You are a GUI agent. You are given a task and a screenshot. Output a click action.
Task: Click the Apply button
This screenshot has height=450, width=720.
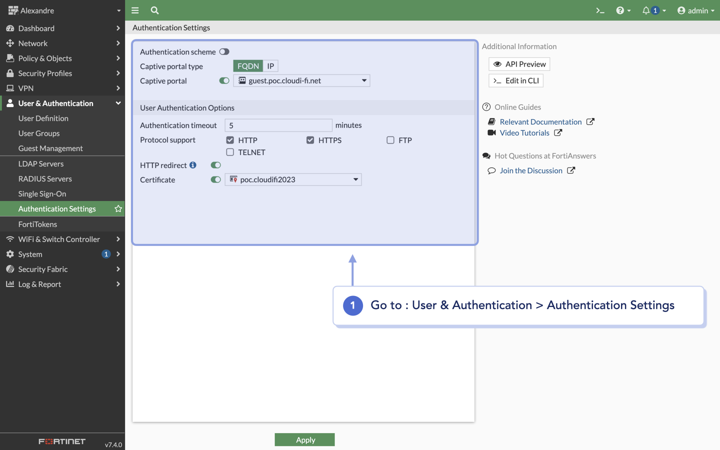[x=304, y=439]
